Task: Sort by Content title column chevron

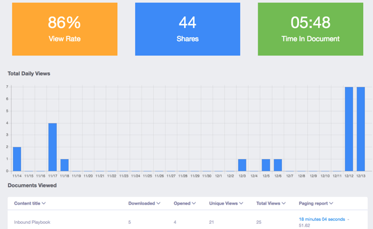Action: [44, 203]
